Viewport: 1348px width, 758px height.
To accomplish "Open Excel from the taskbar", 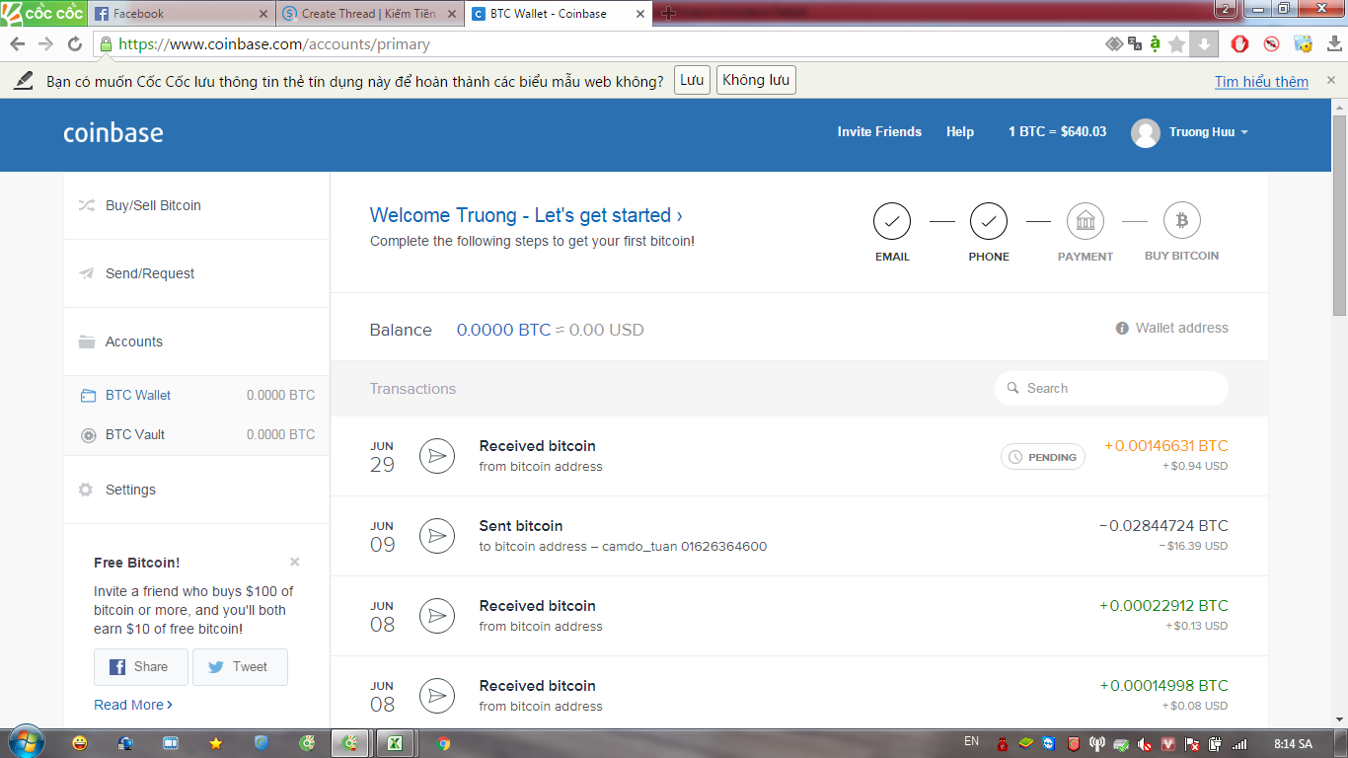I will pyautogui.click(x=396, y=743).
